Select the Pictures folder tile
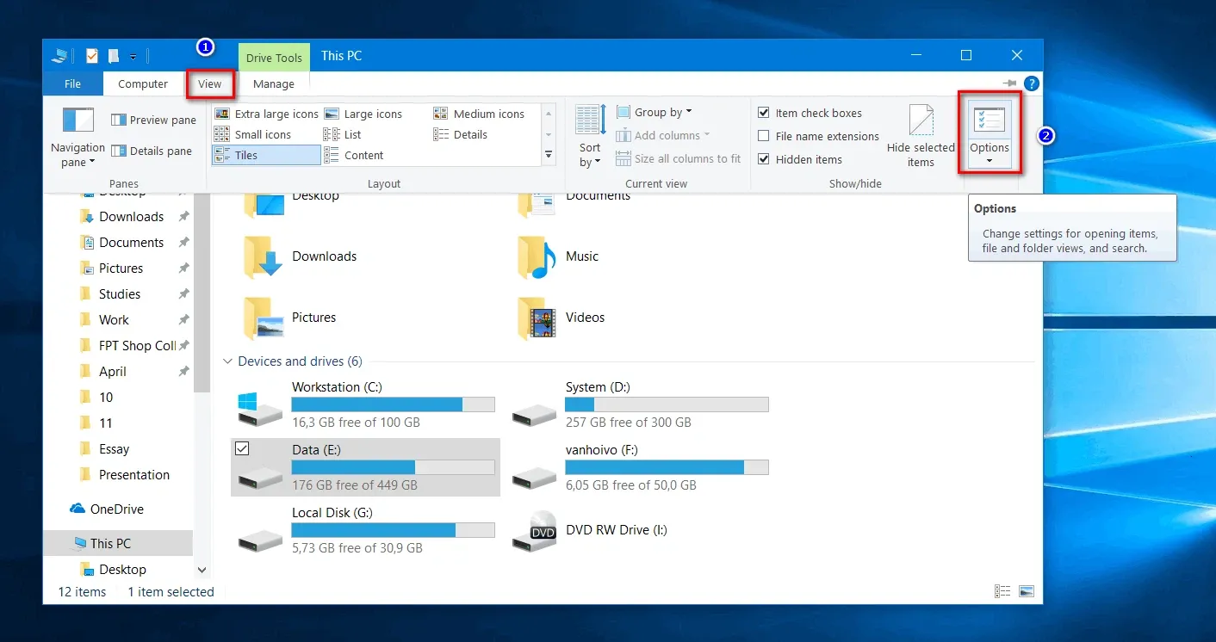Image resolution: width=1216 pixels, height=642 pixels. (289, 318)
